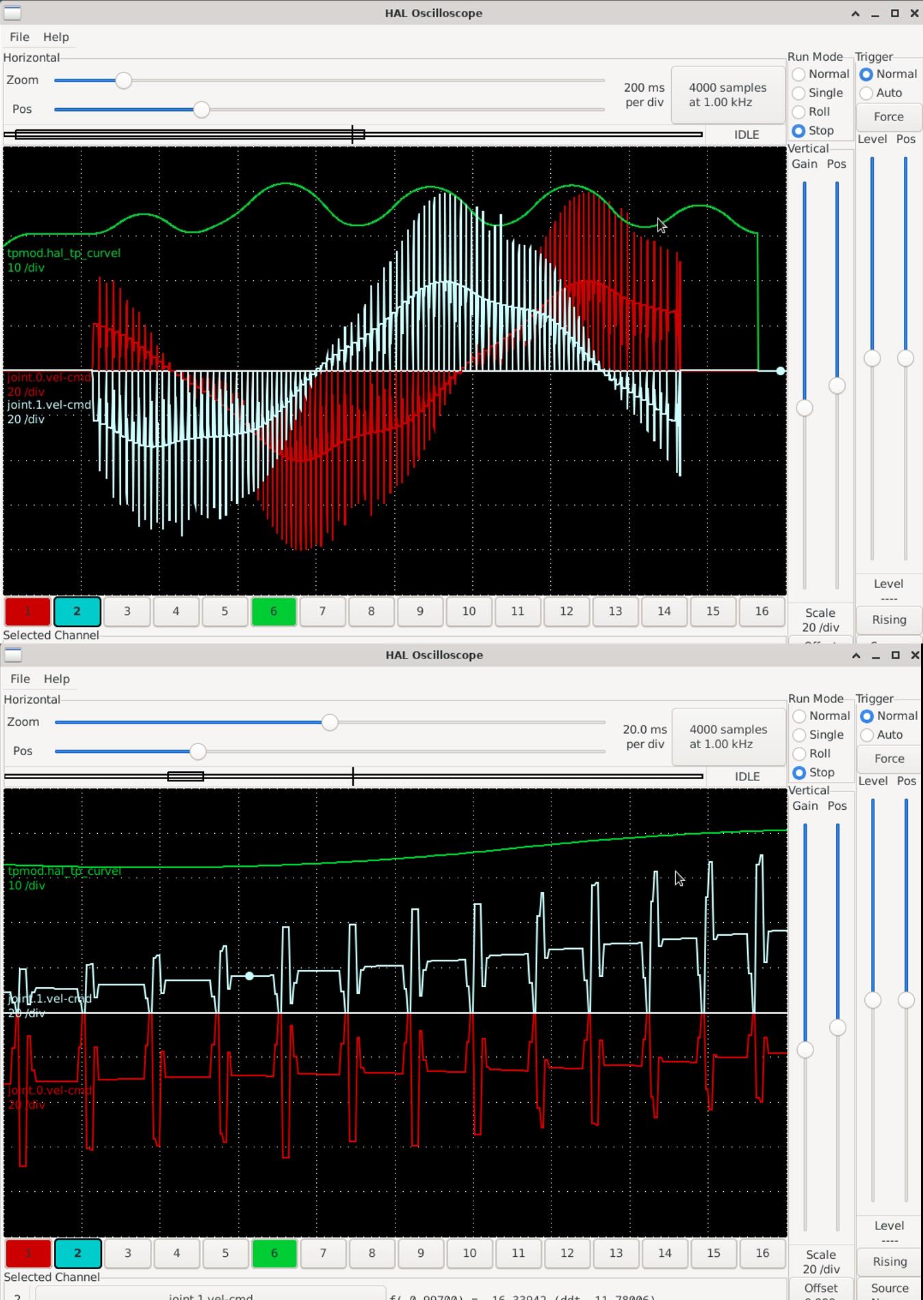The image size is (923, 1300).
Task: Choose Auto trigger in bottom window
Action: pos(882,735)
